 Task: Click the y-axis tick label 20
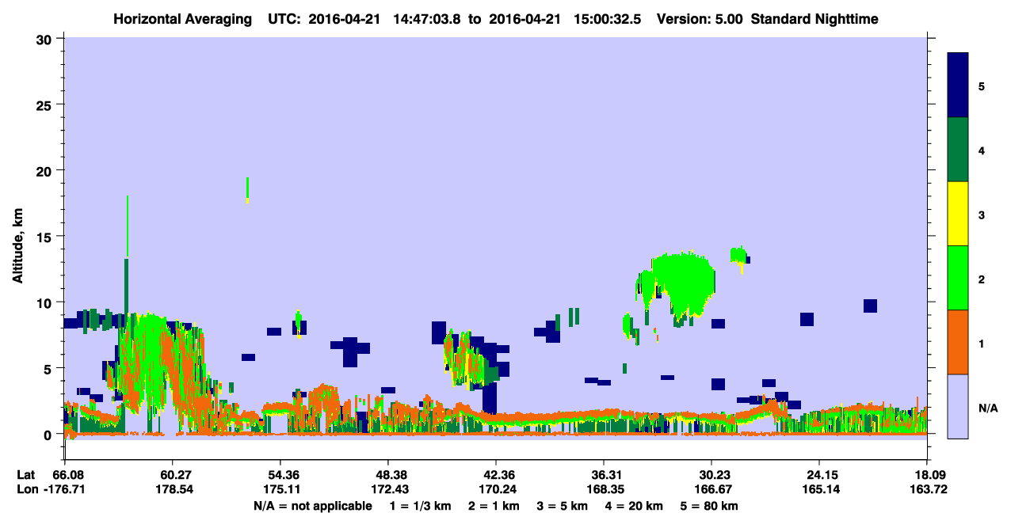[x=46, y=171]
